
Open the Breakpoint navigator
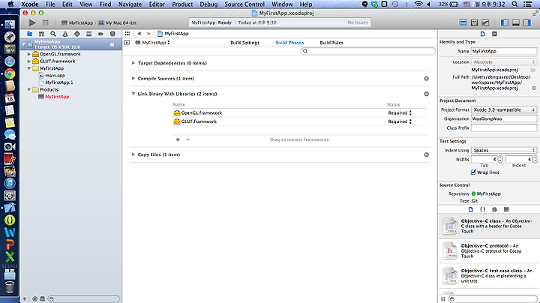click(100, 34)
